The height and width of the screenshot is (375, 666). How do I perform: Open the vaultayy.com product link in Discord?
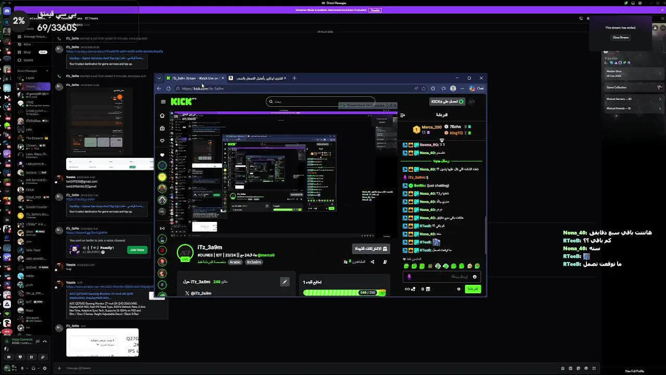114,52
